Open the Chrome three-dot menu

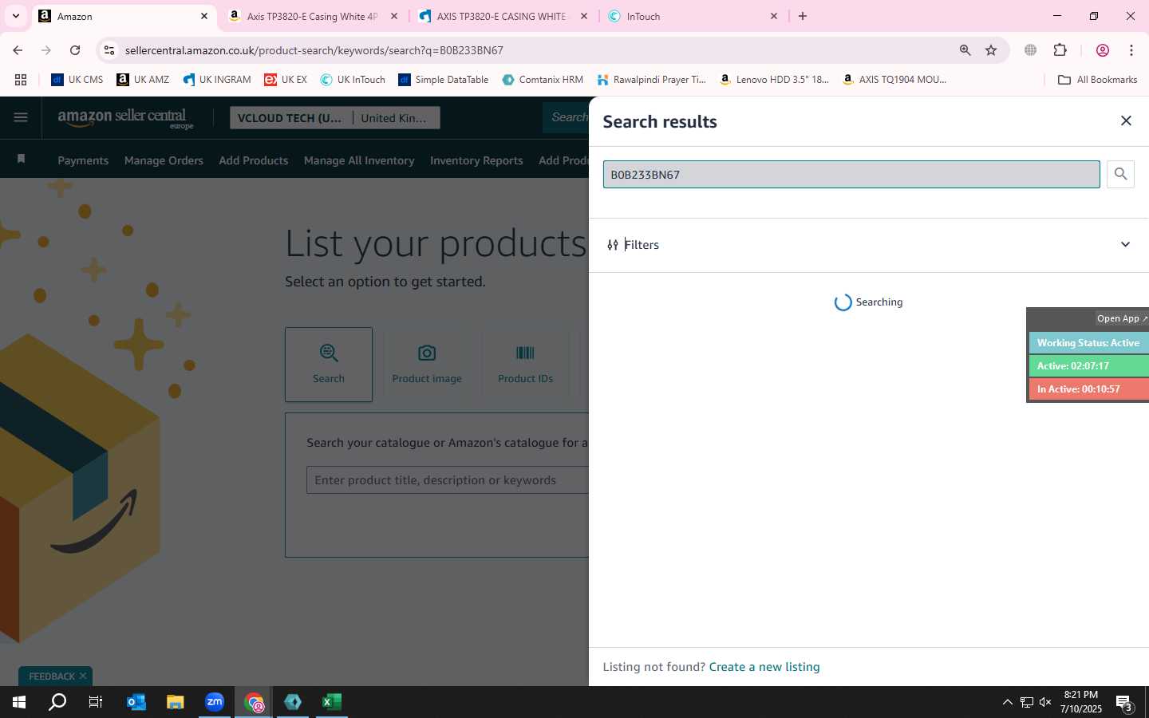[1131, 50]
